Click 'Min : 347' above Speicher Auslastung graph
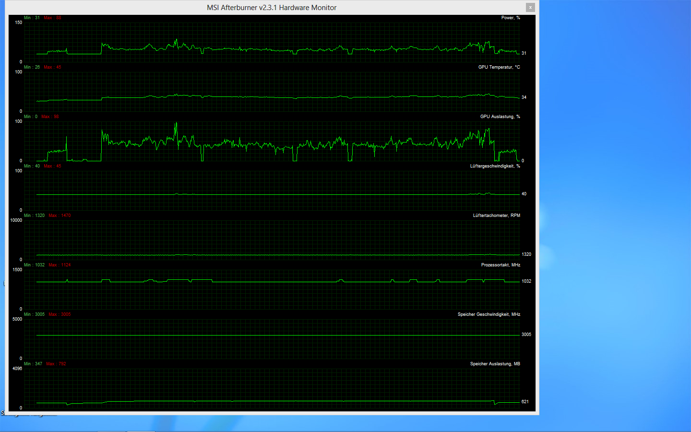691x432 pixels. click(x=33, y=364)
